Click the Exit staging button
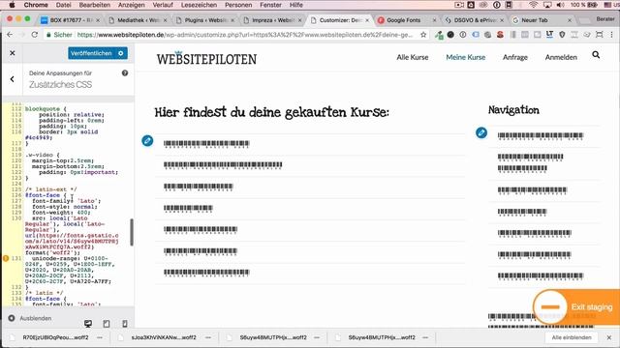The image size is (620, 348). point(575,307)
